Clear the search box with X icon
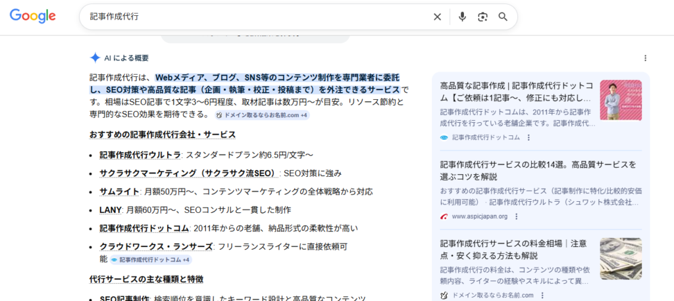 coord(437,17)
